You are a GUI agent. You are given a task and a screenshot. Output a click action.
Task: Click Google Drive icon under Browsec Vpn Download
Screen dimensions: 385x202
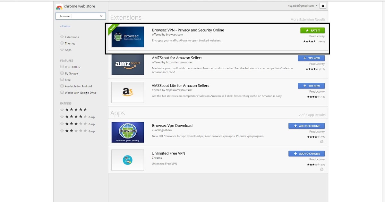(322, 141)
